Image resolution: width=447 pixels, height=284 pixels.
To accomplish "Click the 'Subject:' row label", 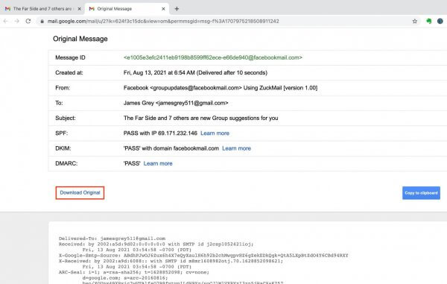I will pos(66,118).
